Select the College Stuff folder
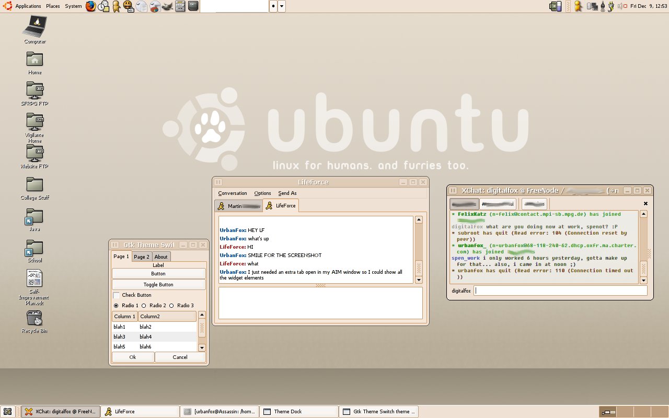669x418 pixels. click(35, 189)
